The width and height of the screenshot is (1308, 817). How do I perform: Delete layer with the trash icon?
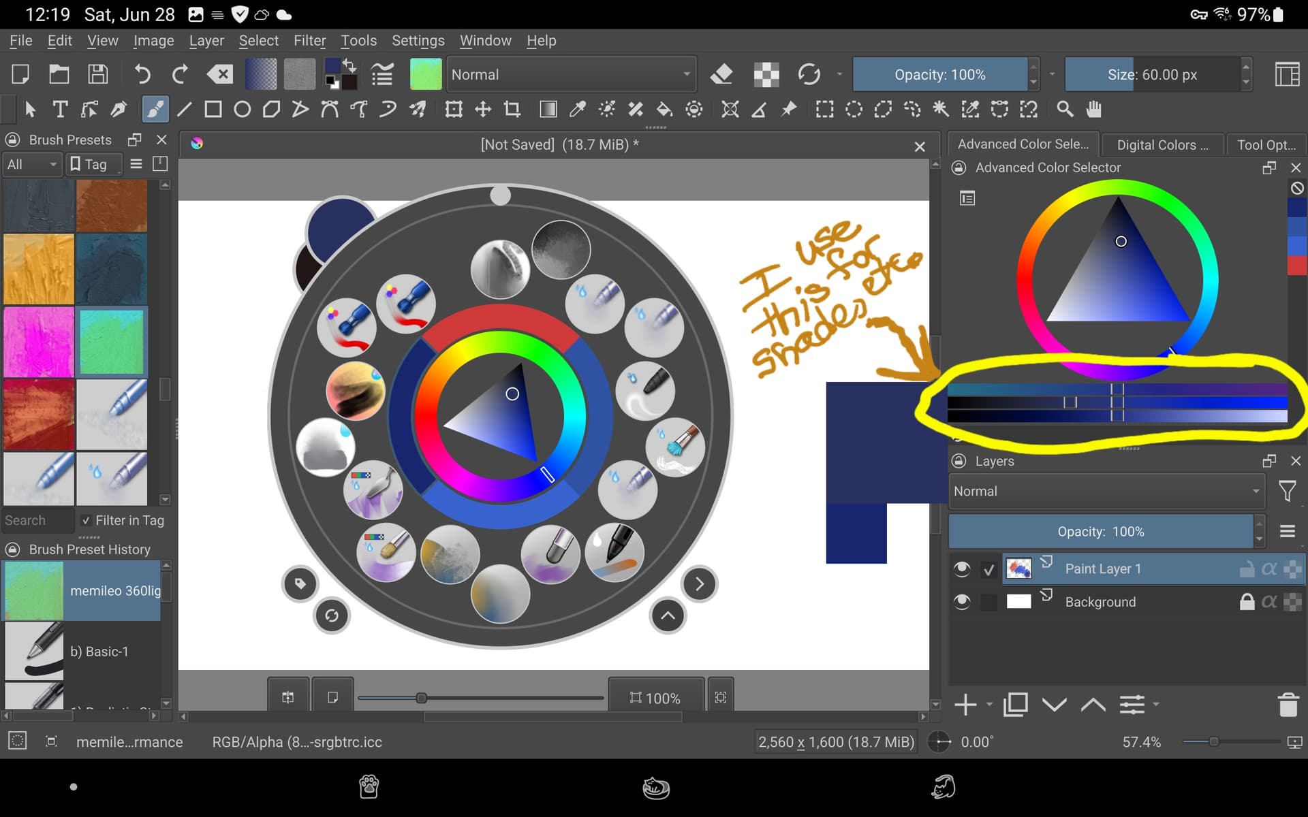[x=1288, y=705]
